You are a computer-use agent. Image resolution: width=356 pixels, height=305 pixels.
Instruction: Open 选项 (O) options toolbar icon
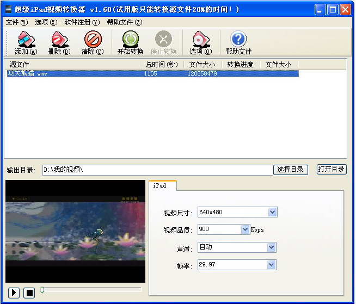[201, 43]
